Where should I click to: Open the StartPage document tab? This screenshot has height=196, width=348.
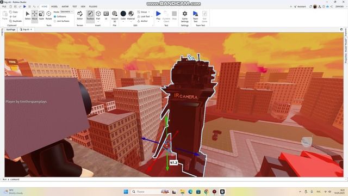tap(11, 29)
